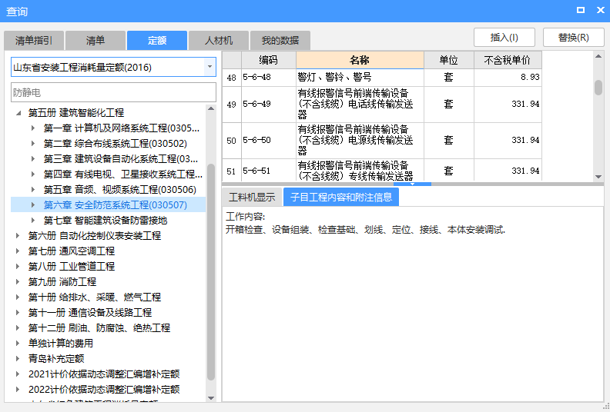Select row code 5-6-49
610x412 pixels.
pyautogui.click(x=269, y=104)
